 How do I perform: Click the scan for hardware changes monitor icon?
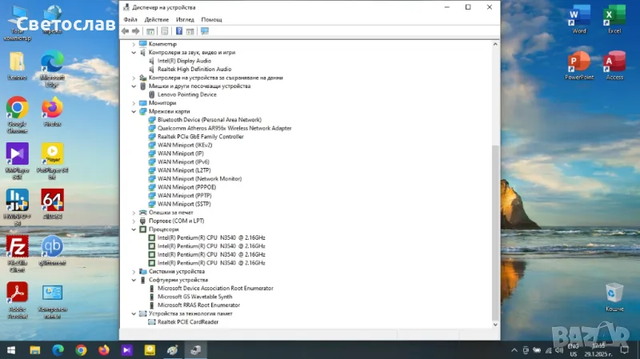pos(205,31)
